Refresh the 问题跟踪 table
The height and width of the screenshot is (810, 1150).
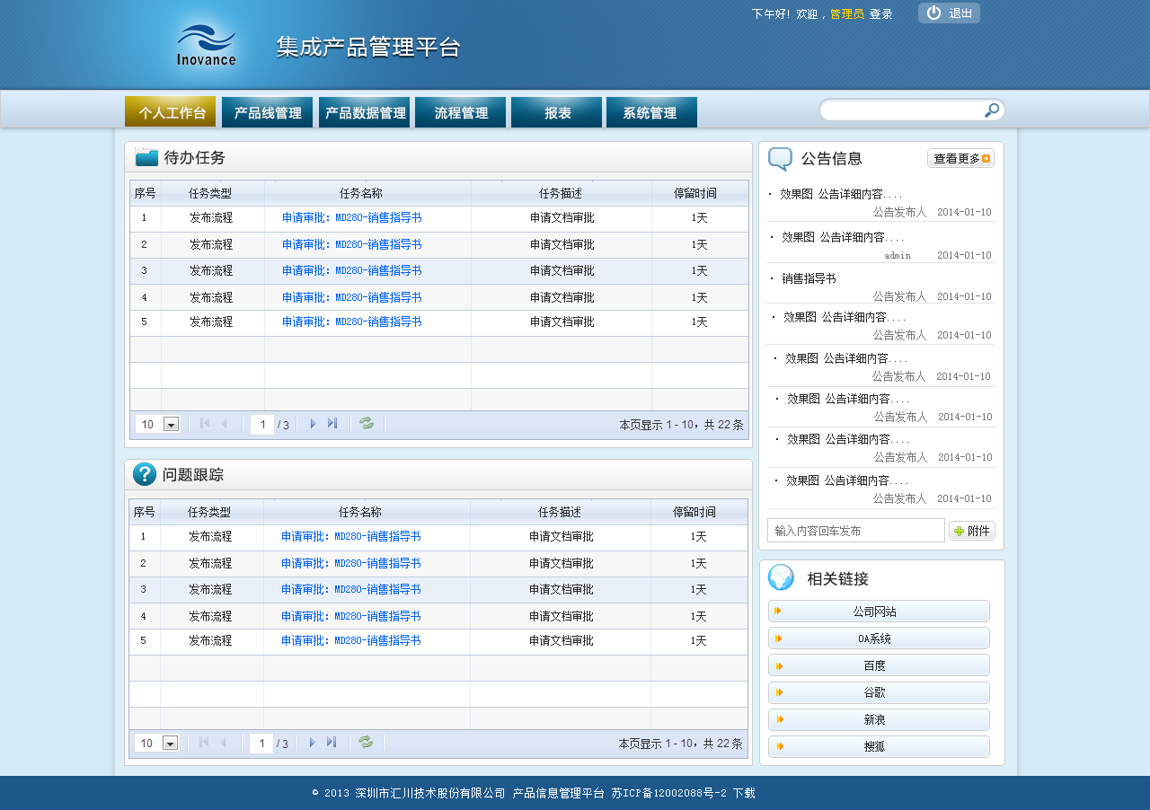click(366, 742)
